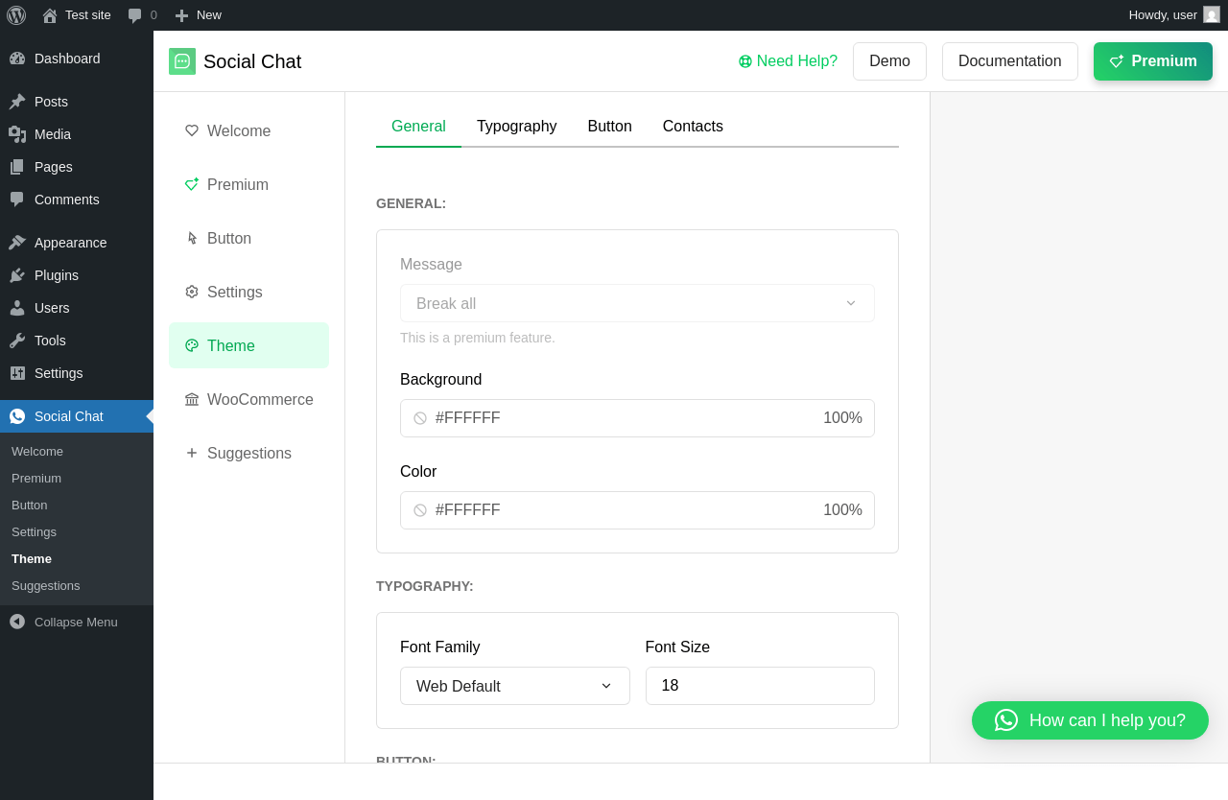Open the Font Family Web Default dropdown
The image size is (1228, 800).
[514, 686]
